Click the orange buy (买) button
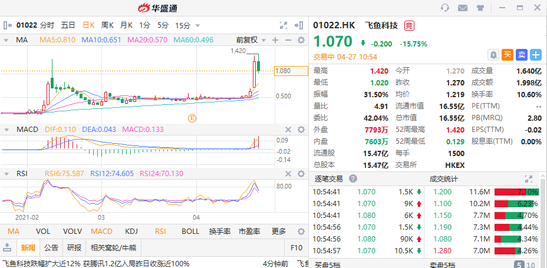 click(x=508, y=55)
